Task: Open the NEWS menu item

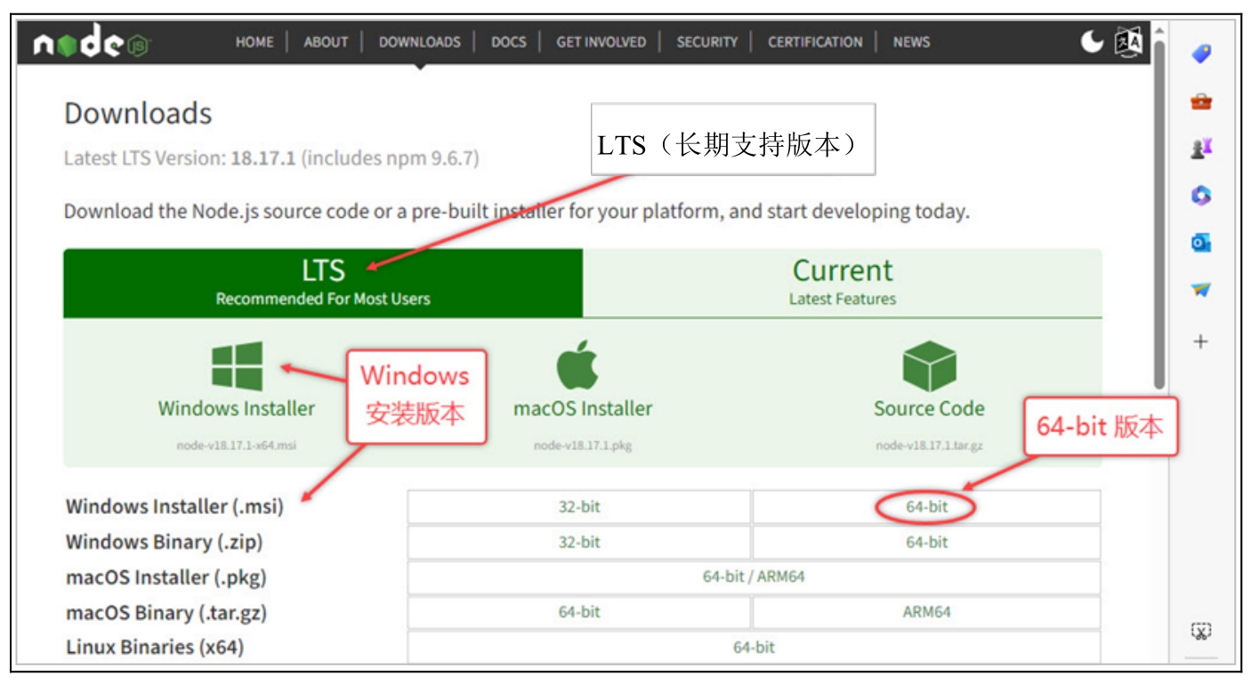Action: 911,42
